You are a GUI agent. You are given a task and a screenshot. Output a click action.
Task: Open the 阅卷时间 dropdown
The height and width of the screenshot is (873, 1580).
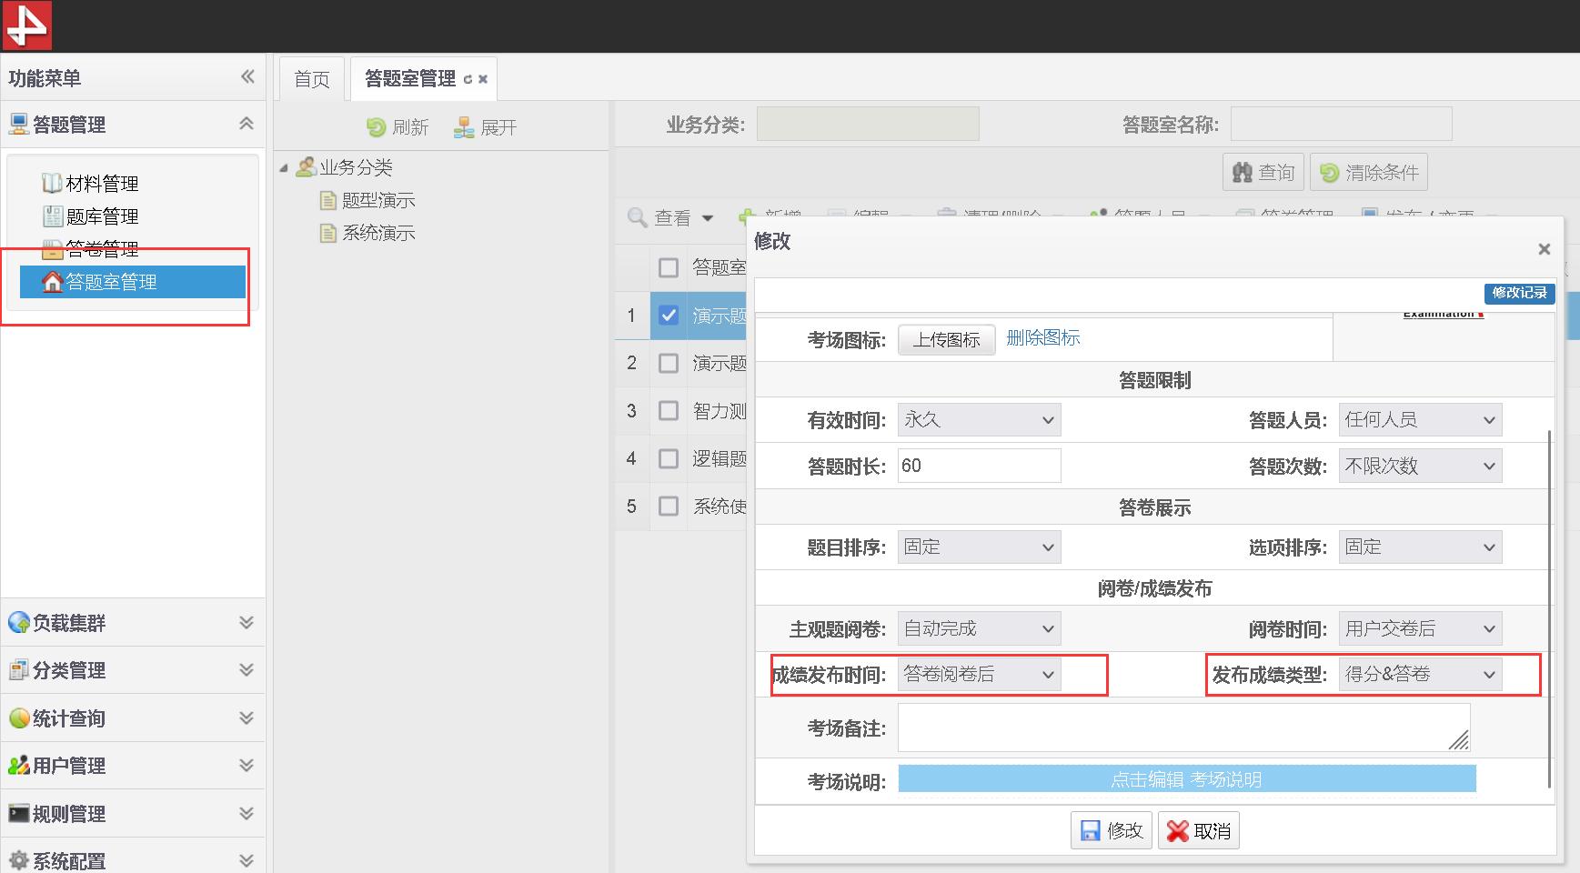pos(1420,628)
